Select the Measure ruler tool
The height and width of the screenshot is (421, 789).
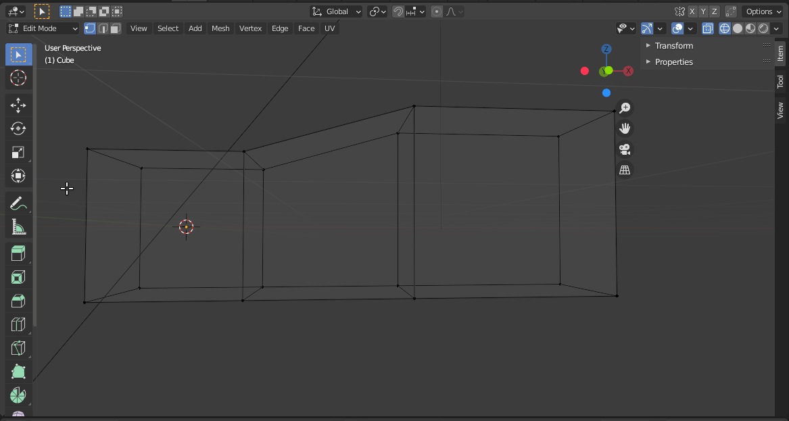(x=19, y=227)
